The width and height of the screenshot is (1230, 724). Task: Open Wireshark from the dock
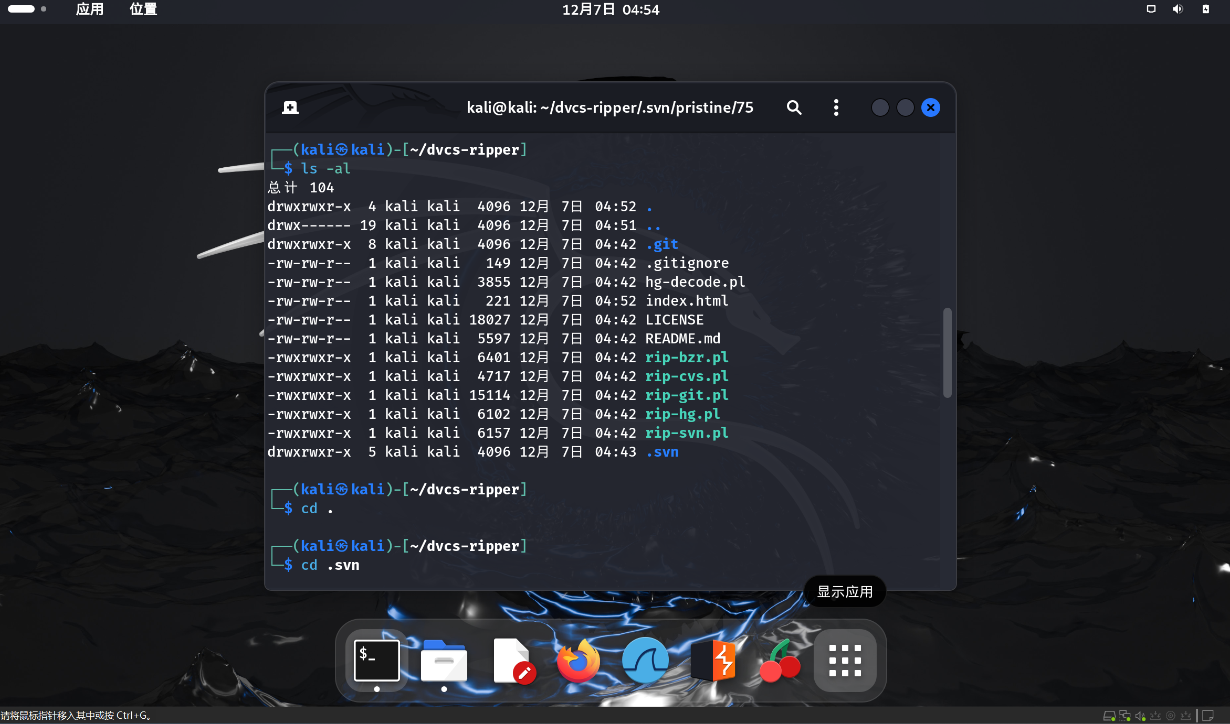pos(645,660)
